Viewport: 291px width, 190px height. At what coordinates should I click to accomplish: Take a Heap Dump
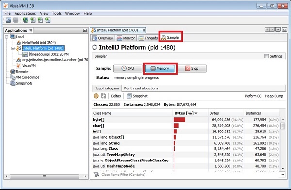pyautogui.click(x=274, y=96)
